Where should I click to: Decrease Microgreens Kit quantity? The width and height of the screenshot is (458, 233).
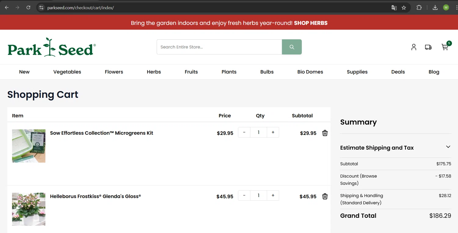[x=244, y=132]
